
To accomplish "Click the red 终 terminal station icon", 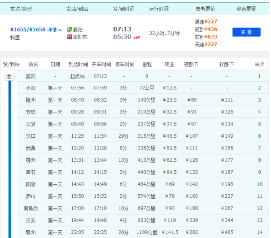I will tap(70, 37).
